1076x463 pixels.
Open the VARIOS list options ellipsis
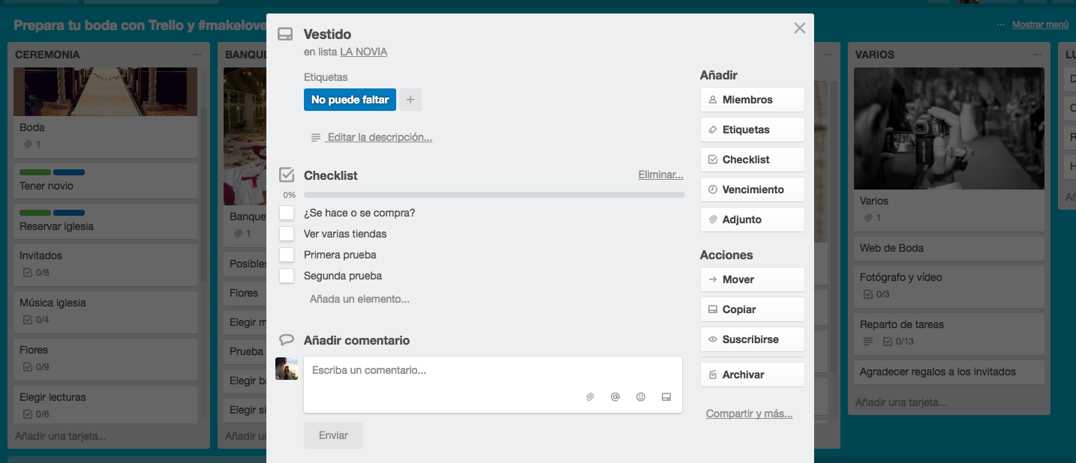(x=1038, y=55)
